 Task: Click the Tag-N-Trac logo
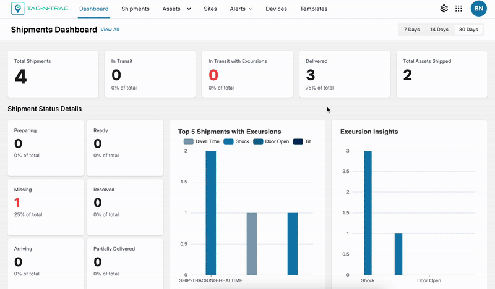(x=40, y=9)
